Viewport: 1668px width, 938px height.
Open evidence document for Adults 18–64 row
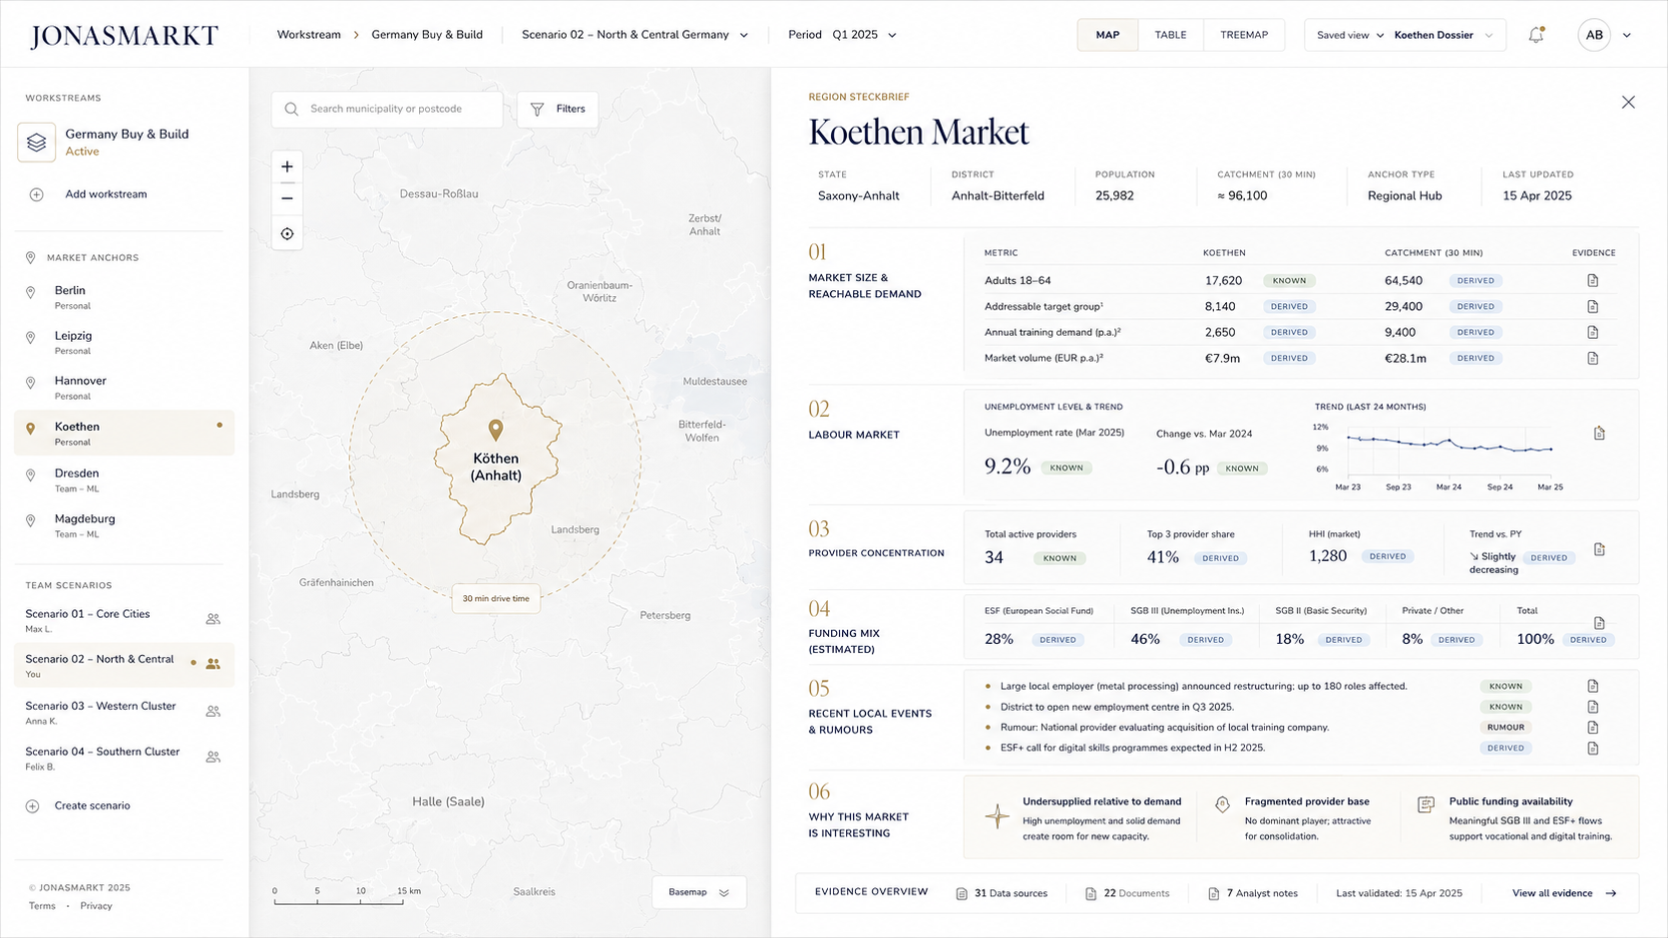coord(1593,281)
